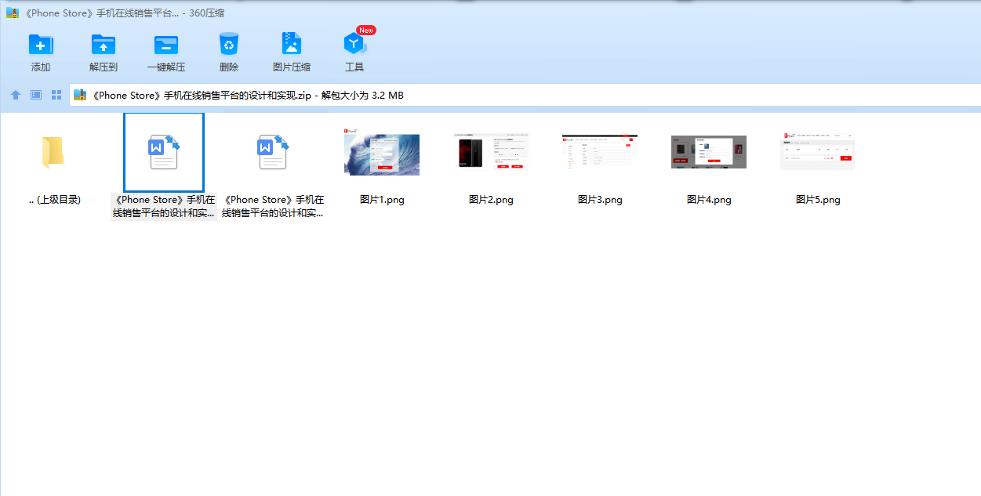Click the 添加 (add) toolbar icon
The height and width of the screenshot is (496, 981).
point(41,44)
